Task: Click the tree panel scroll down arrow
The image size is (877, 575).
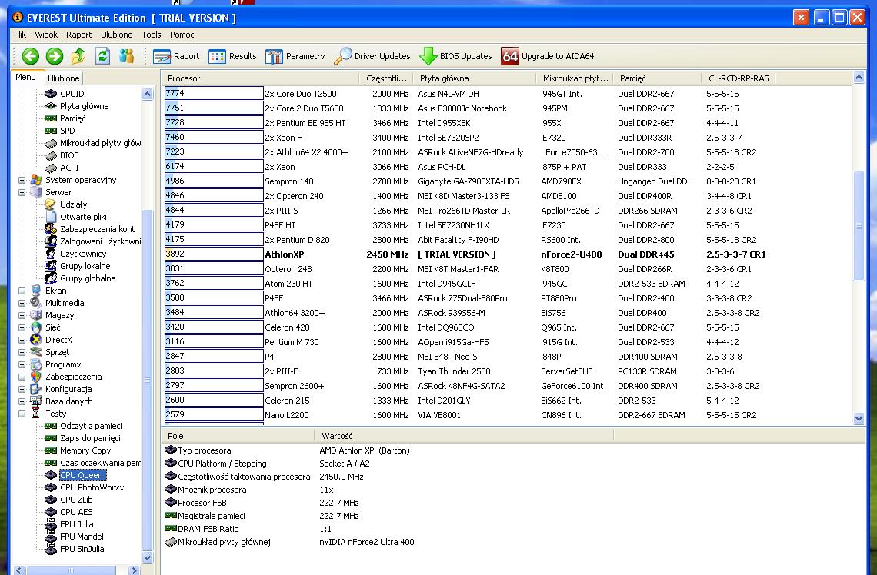Action: click(148, 557)
